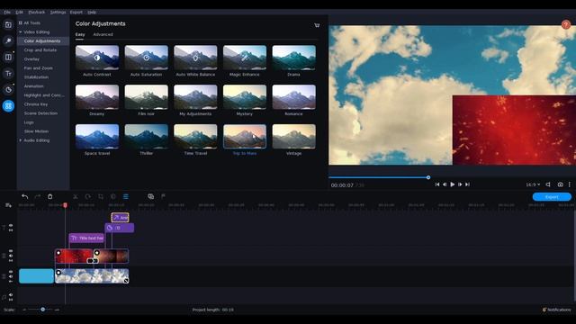Viewport: 576px width, 324px height.
Task: Click the preview playback progress slider handle
Action: 428,177
